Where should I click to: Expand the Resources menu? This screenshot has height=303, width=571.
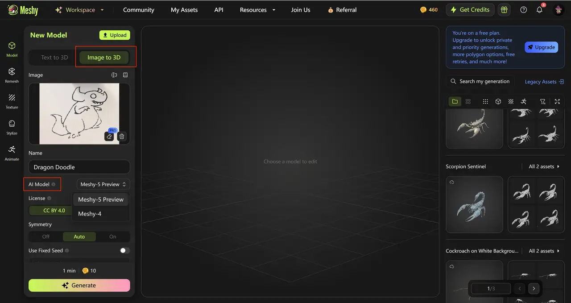257,10
